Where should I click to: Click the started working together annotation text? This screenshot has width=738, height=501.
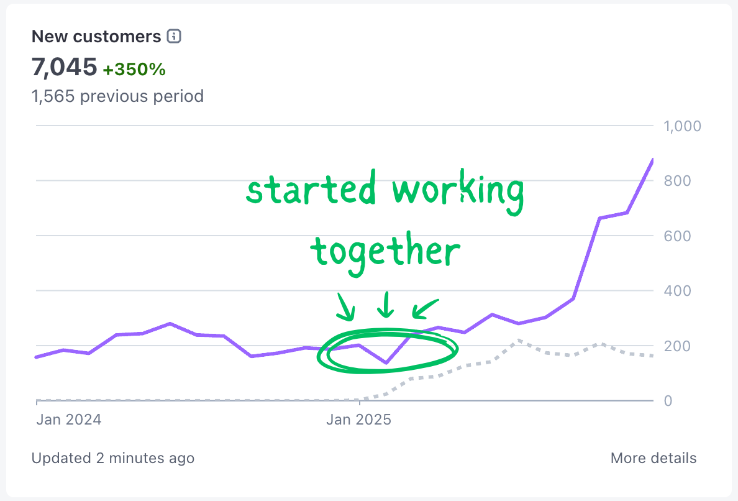(385, 218)
